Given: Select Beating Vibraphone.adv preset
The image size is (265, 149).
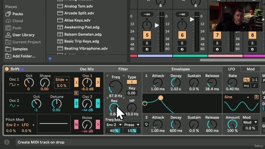Looking at the screenshot, I should [x=82, y=48].
